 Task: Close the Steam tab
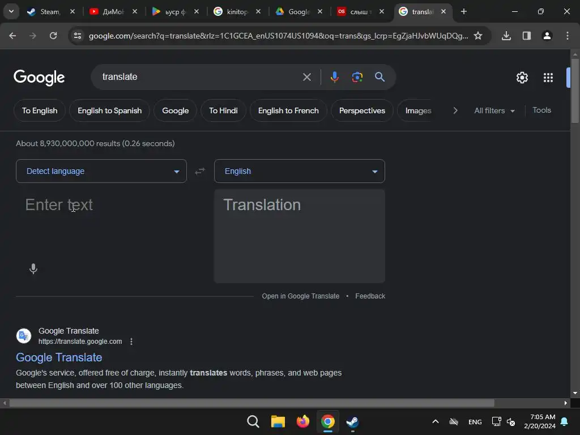[72, 11]
